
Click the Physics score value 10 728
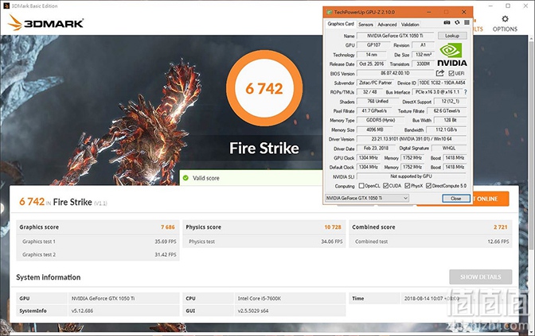(x=333, y=227)
